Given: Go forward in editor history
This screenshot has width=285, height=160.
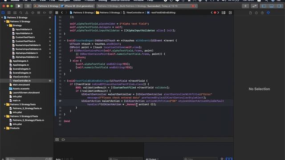Looking at the screenshot, I should coord(66,13).
